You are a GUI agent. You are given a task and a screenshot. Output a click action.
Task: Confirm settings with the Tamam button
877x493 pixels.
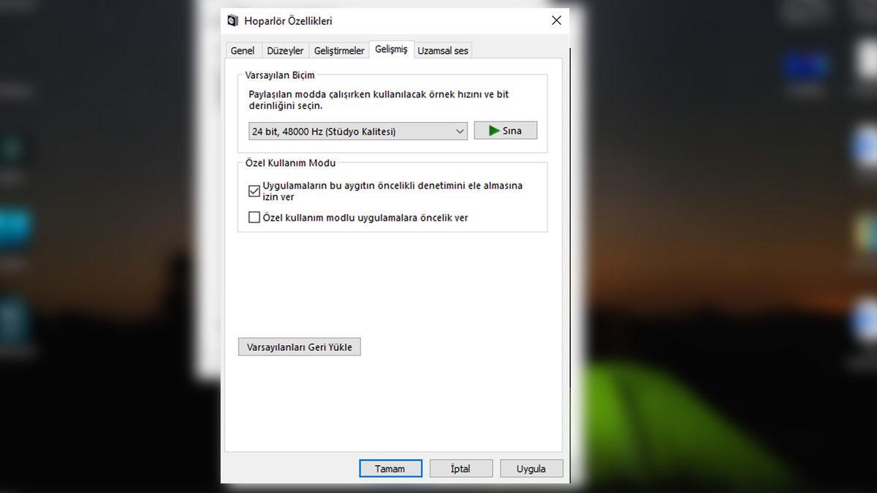[390, 468]
